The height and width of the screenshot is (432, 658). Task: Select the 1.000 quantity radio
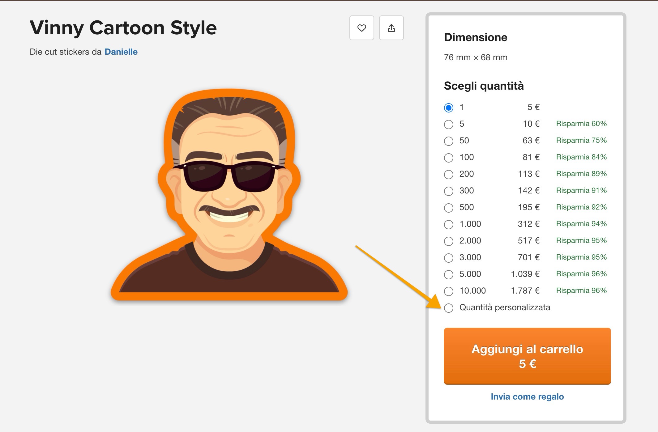448,225
